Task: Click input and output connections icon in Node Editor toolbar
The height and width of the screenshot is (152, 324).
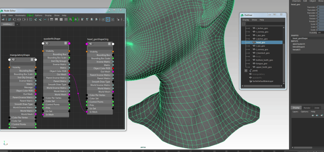Action: [x=19, y=20]
